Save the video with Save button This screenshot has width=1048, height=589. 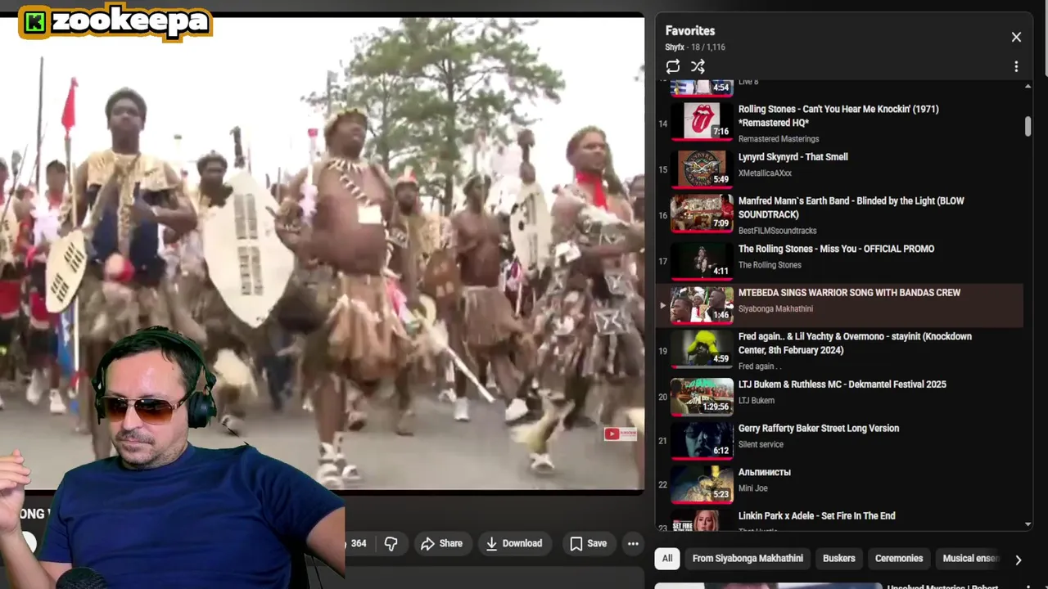pos(589,543)
